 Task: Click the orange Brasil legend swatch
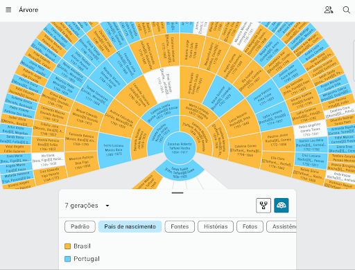coord(67,246)
